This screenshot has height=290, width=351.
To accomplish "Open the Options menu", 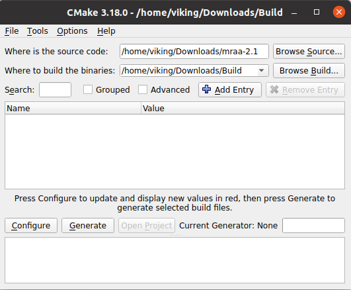I will [x=72, y=31].
